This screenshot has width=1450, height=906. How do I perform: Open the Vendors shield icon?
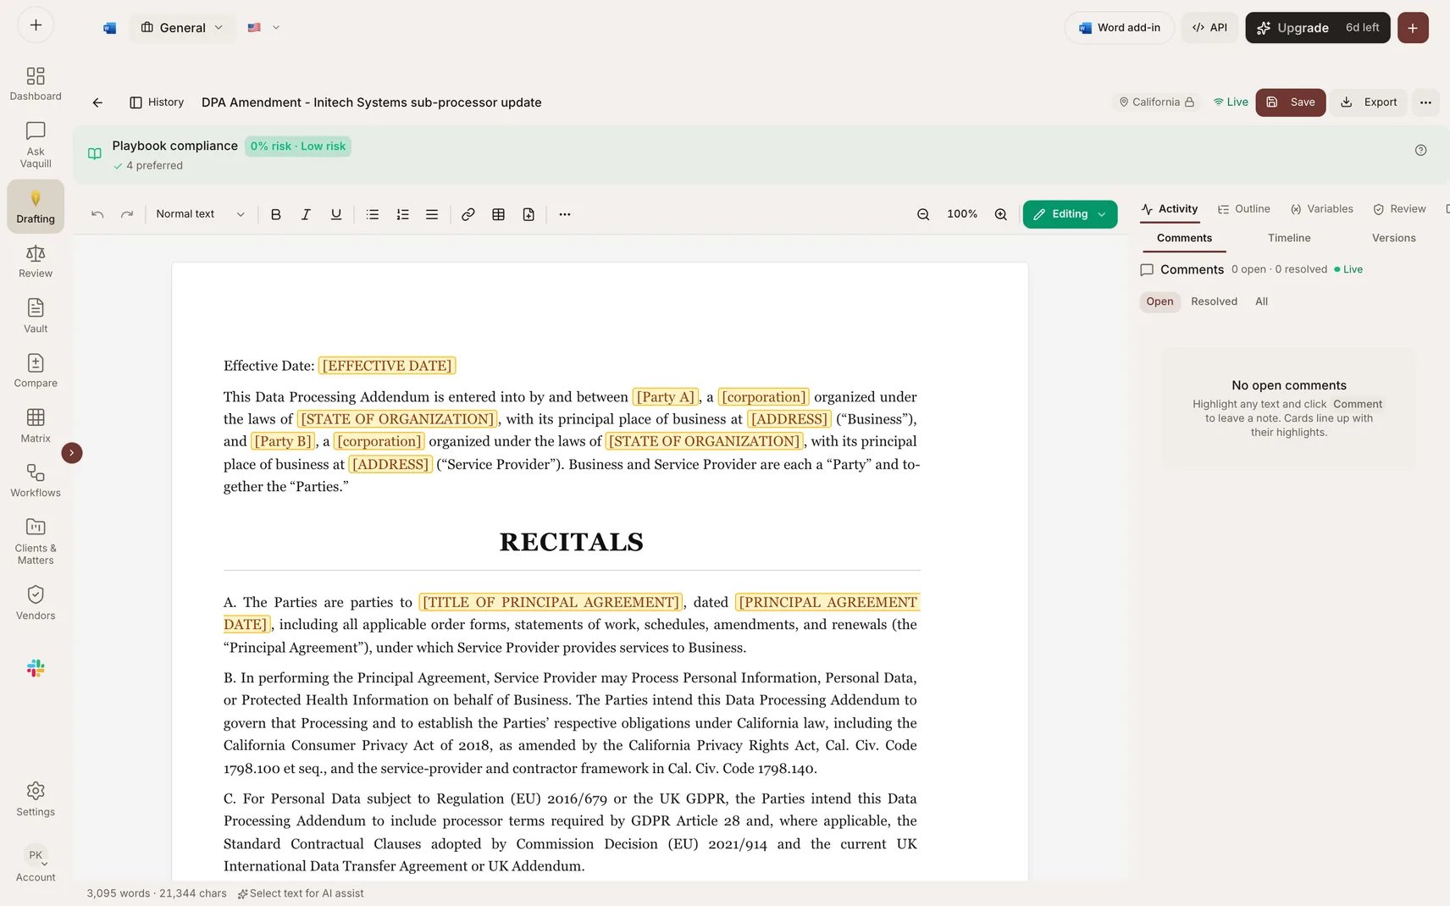click(36, 603)
